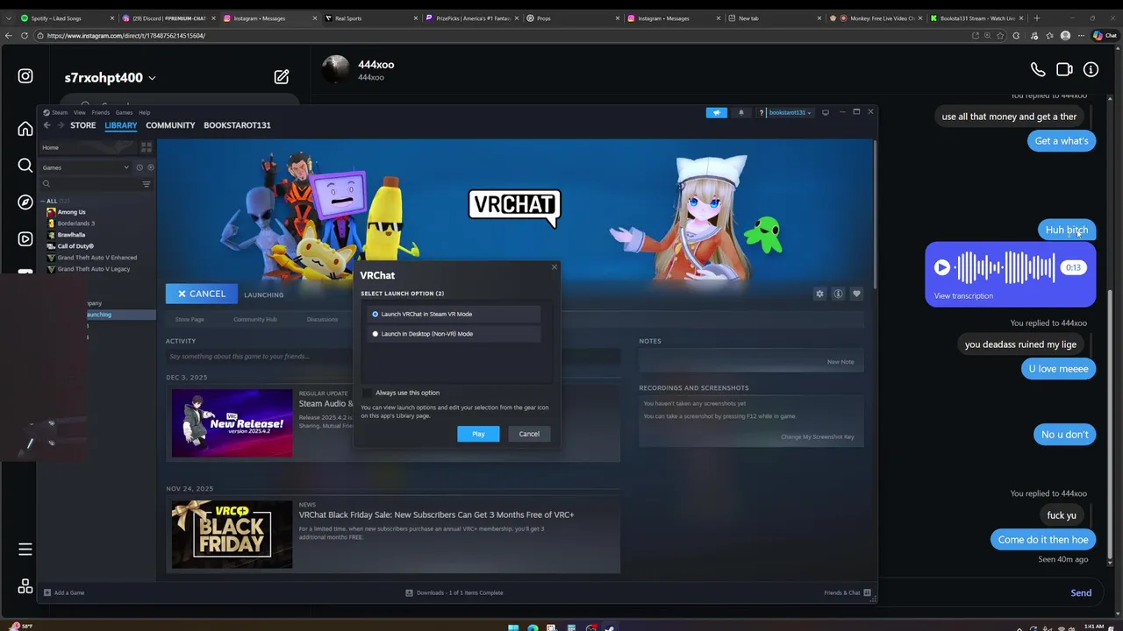Seek within voice message waveform
This screenshot has height=631, width=1123.
[x=1005, y=267]
